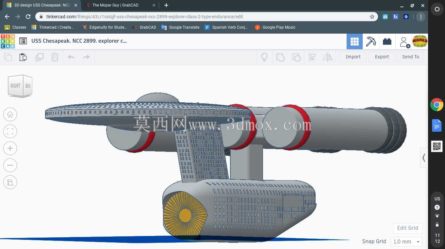The width and height of the screenshot is (445, 249).
Task: Click the Ungroup shapes icon
Action: pyautogui.click(x=296, y=57)
